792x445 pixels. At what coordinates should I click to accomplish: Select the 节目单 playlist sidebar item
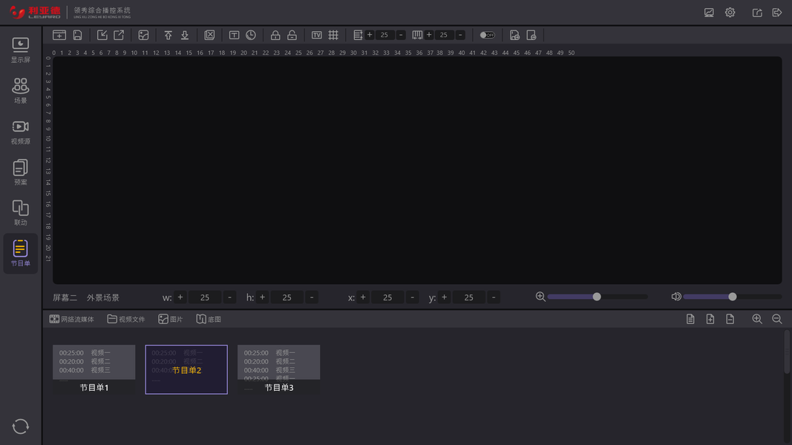click(20, 253)
